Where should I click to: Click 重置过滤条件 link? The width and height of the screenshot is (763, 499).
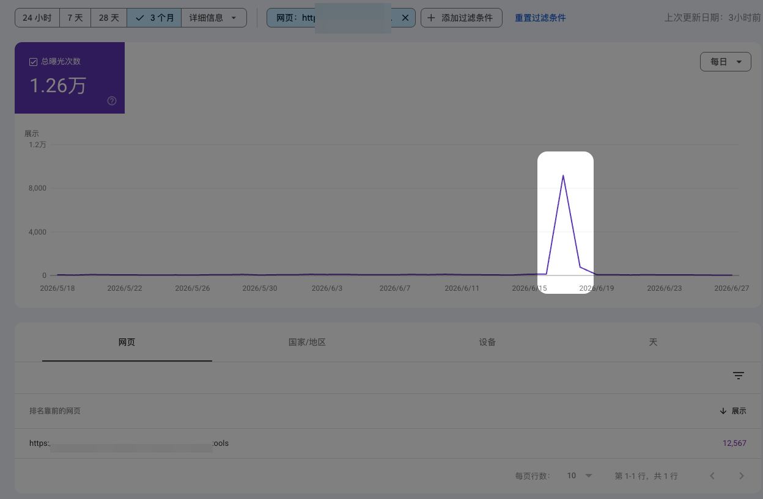point(540,18)
